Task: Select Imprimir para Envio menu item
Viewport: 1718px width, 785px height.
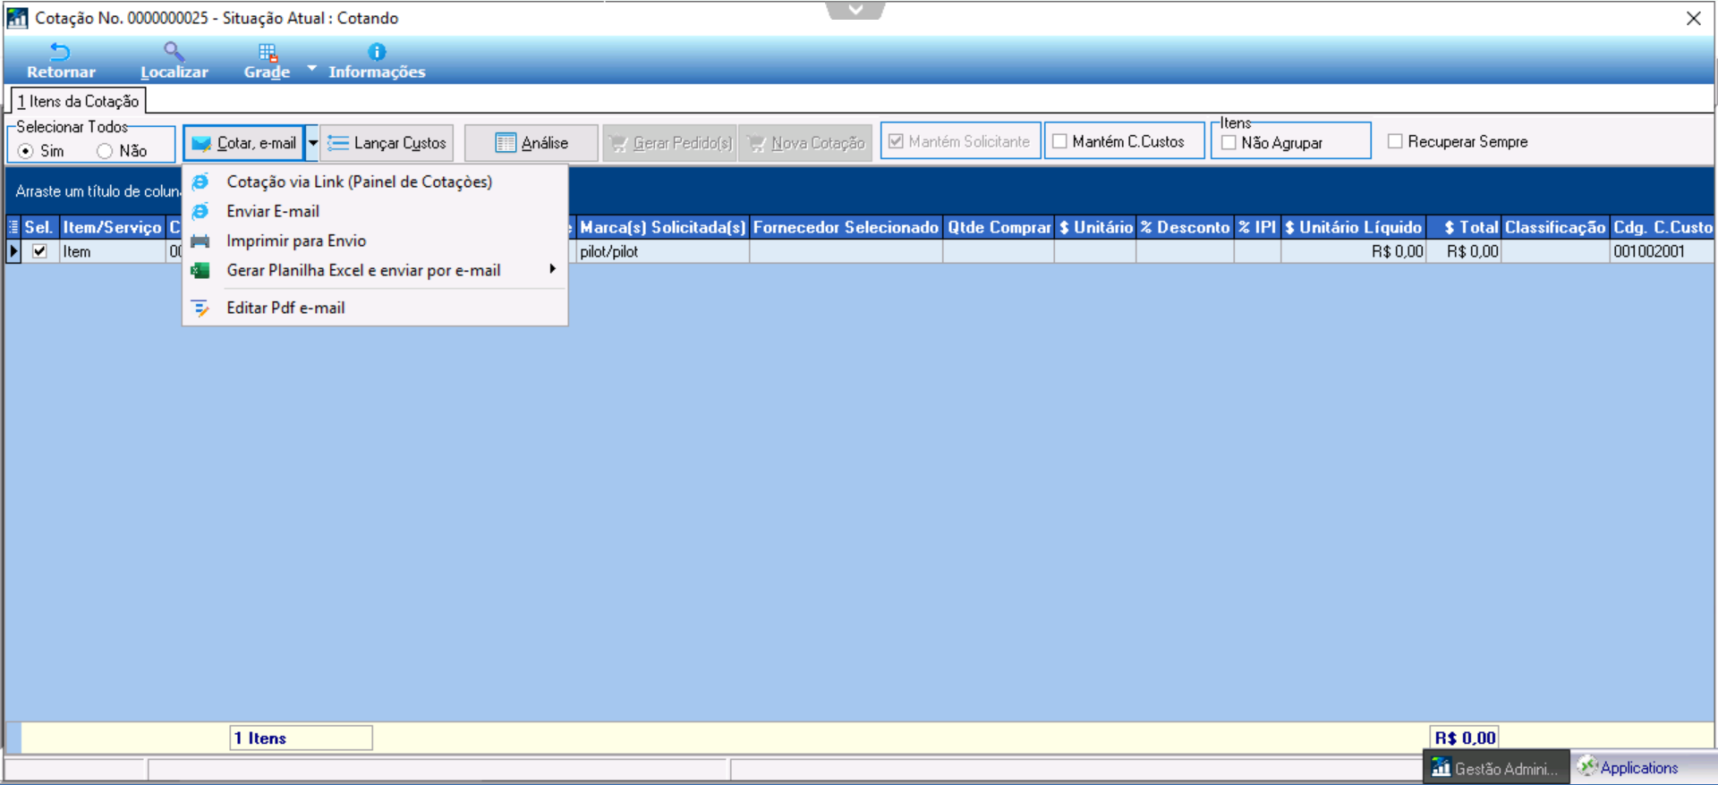Action: tap(374, 241)
